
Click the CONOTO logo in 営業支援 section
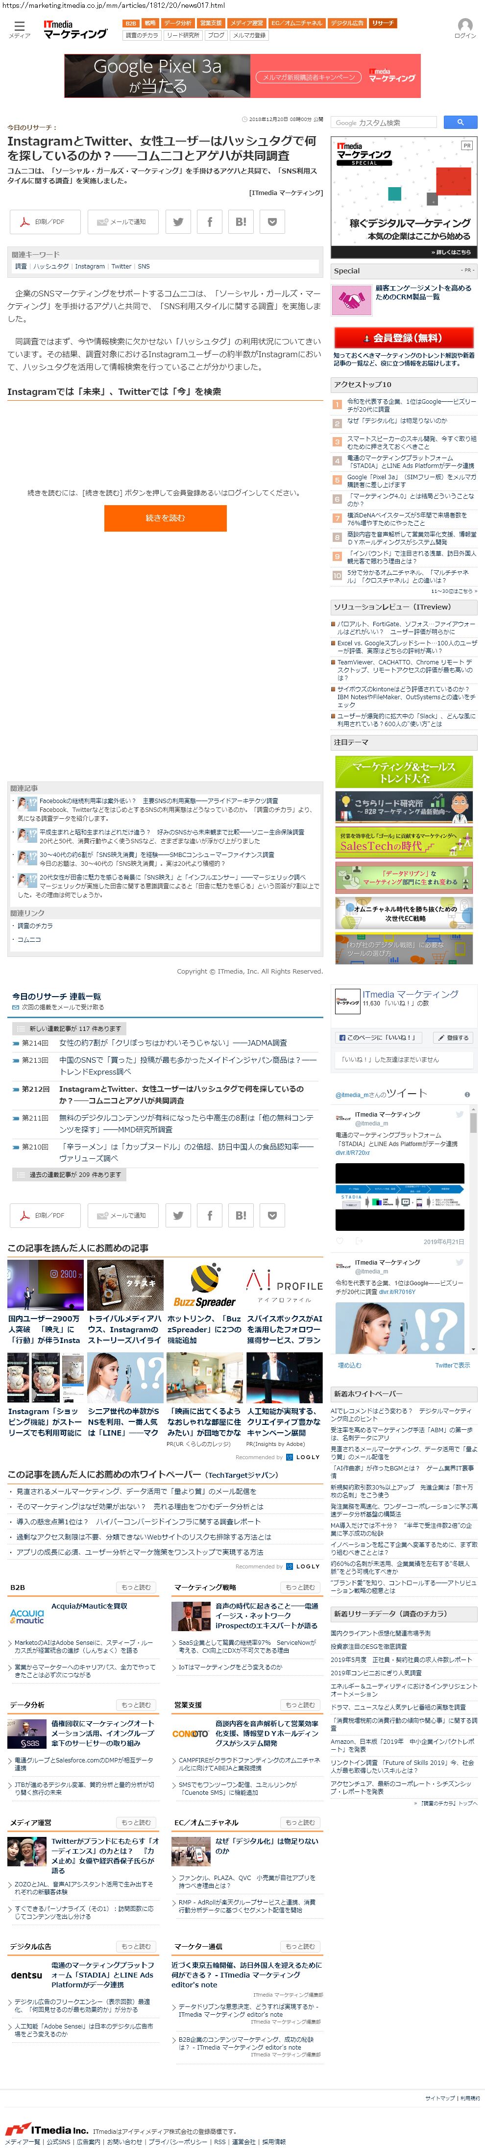[x=191, y=1735]
